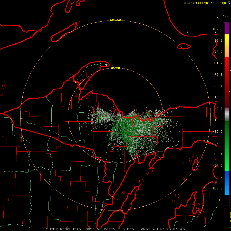Click the [KT] units label
231x231 pixels.
click(x=219, y=18)
